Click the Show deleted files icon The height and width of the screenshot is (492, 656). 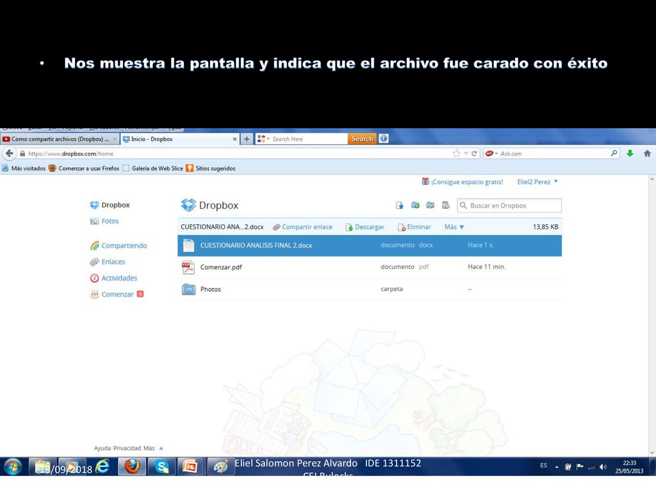tap(446, 205)
